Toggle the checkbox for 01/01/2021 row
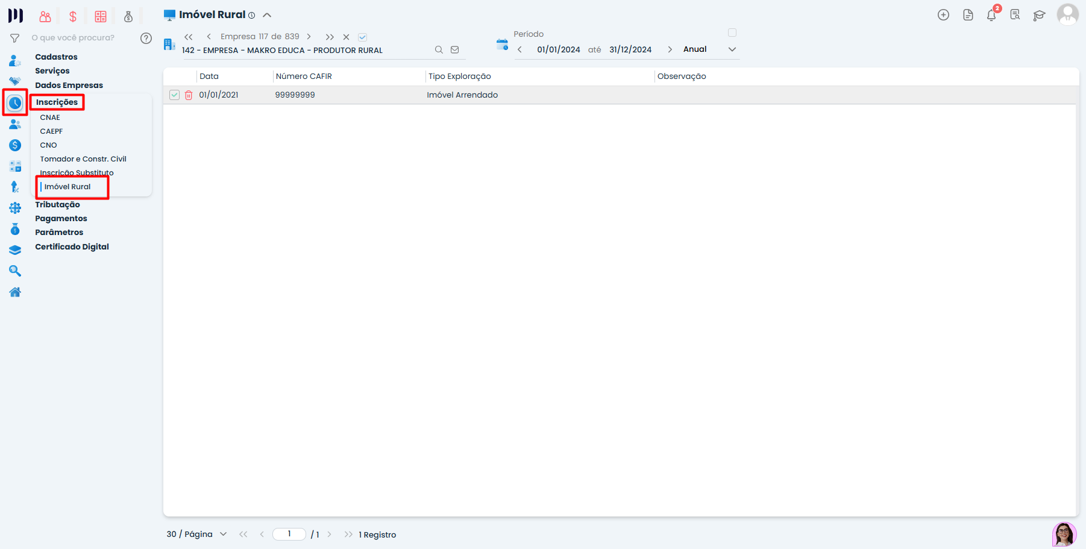The height and width of the screenshot is (549, 1086). (x=174, y=95)
